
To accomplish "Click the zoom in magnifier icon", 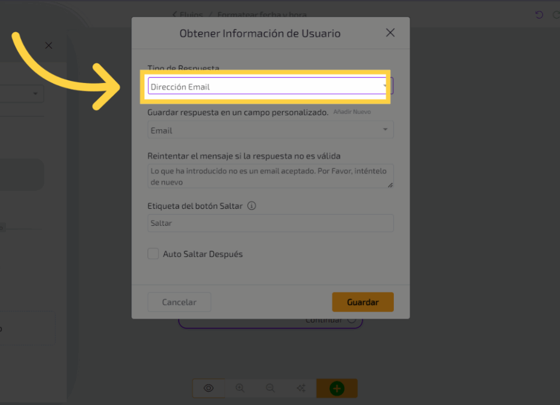I will click(x=240, y=388).
